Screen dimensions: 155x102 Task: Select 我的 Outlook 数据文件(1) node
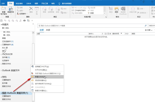[x=15, y=93]
